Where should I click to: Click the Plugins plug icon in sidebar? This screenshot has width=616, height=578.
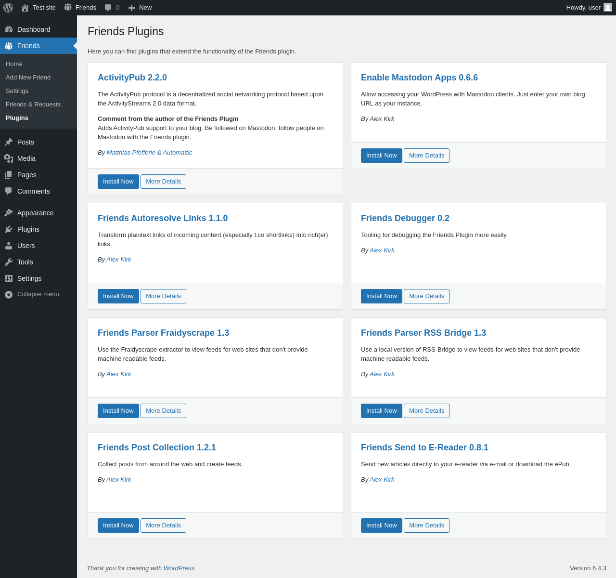9,229
